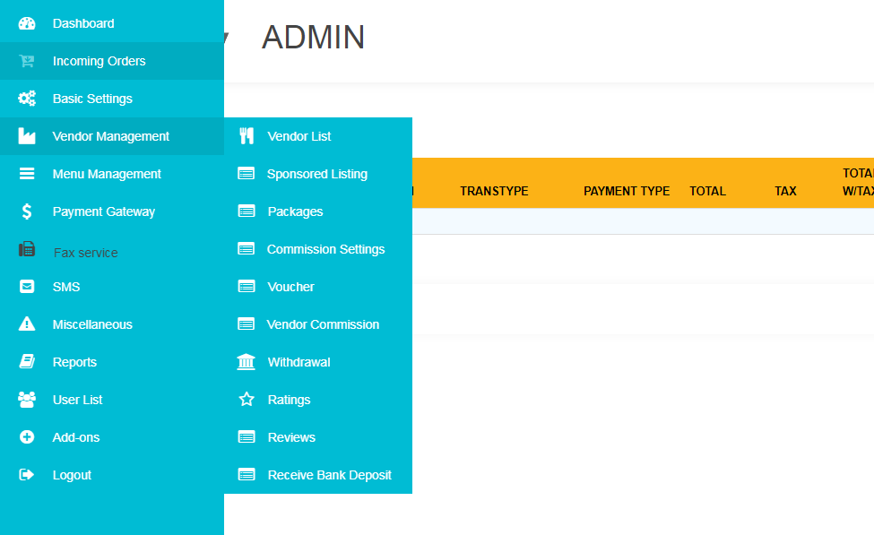Expand the Menu Management section
This screenshot has width=874, height=535.
[x=107, y=174]
